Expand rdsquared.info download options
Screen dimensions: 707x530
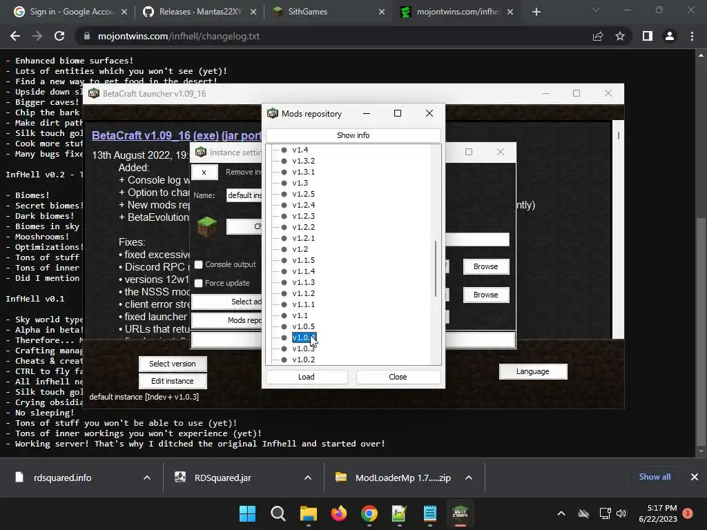[147, 478]
